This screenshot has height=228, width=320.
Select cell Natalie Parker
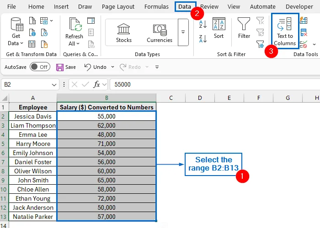click(33, 217)
